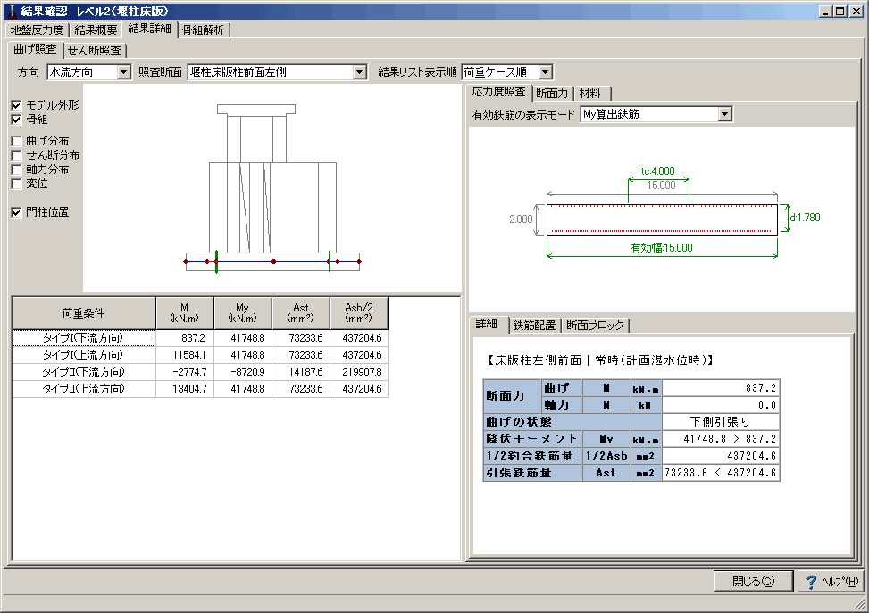The height and width of the screenshot is (613, 869).
Task: Open the 結果リスト表示順 dropdown
Action: pyautogui.click(x=546, y=71)
